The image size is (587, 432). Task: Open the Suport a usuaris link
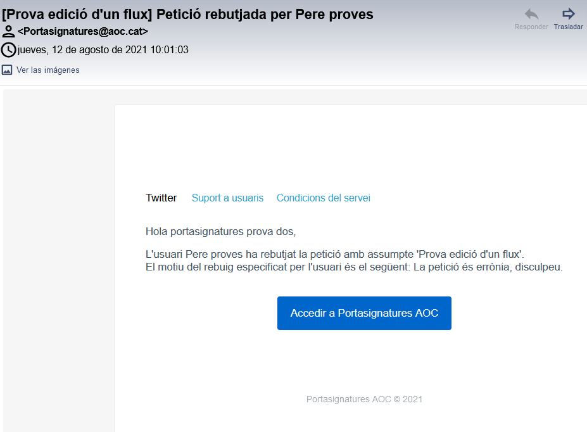pyautogui.click(x=227, y=198)
